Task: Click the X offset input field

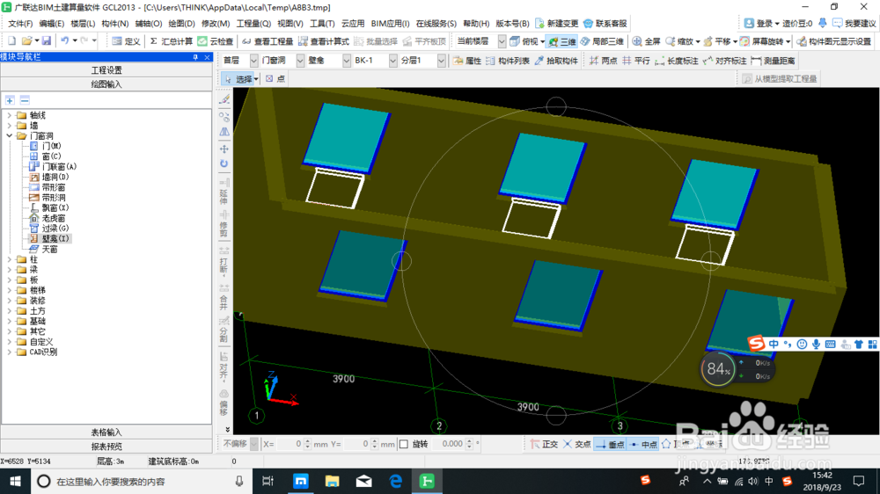Action: (x=290, y=444)
